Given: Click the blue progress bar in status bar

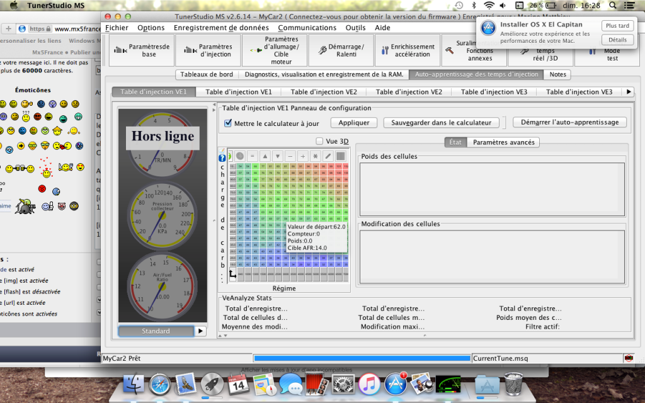Looking at the screenshot, I should [x=362, y=358].
